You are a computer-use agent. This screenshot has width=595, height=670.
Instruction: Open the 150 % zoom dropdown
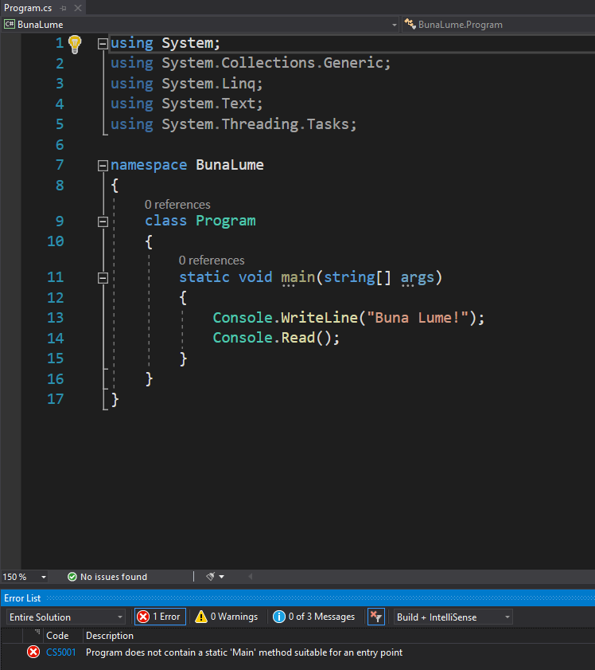point(25,577)
